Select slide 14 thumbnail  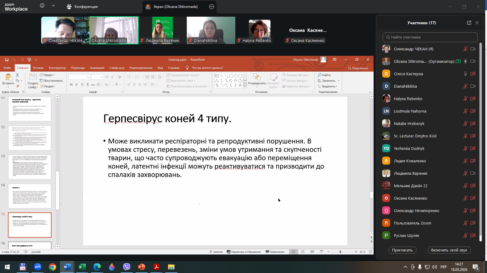[x=30, y=196]
